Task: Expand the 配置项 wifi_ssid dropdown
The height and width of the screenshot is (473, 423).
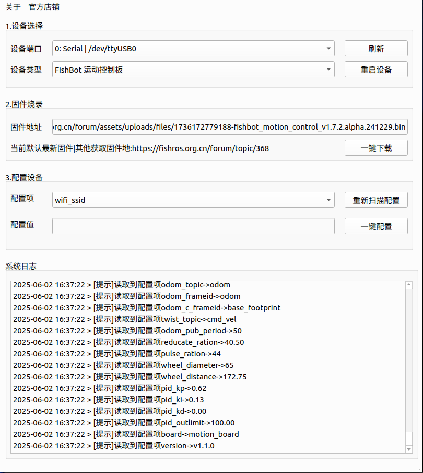Action: pos(193,200)
